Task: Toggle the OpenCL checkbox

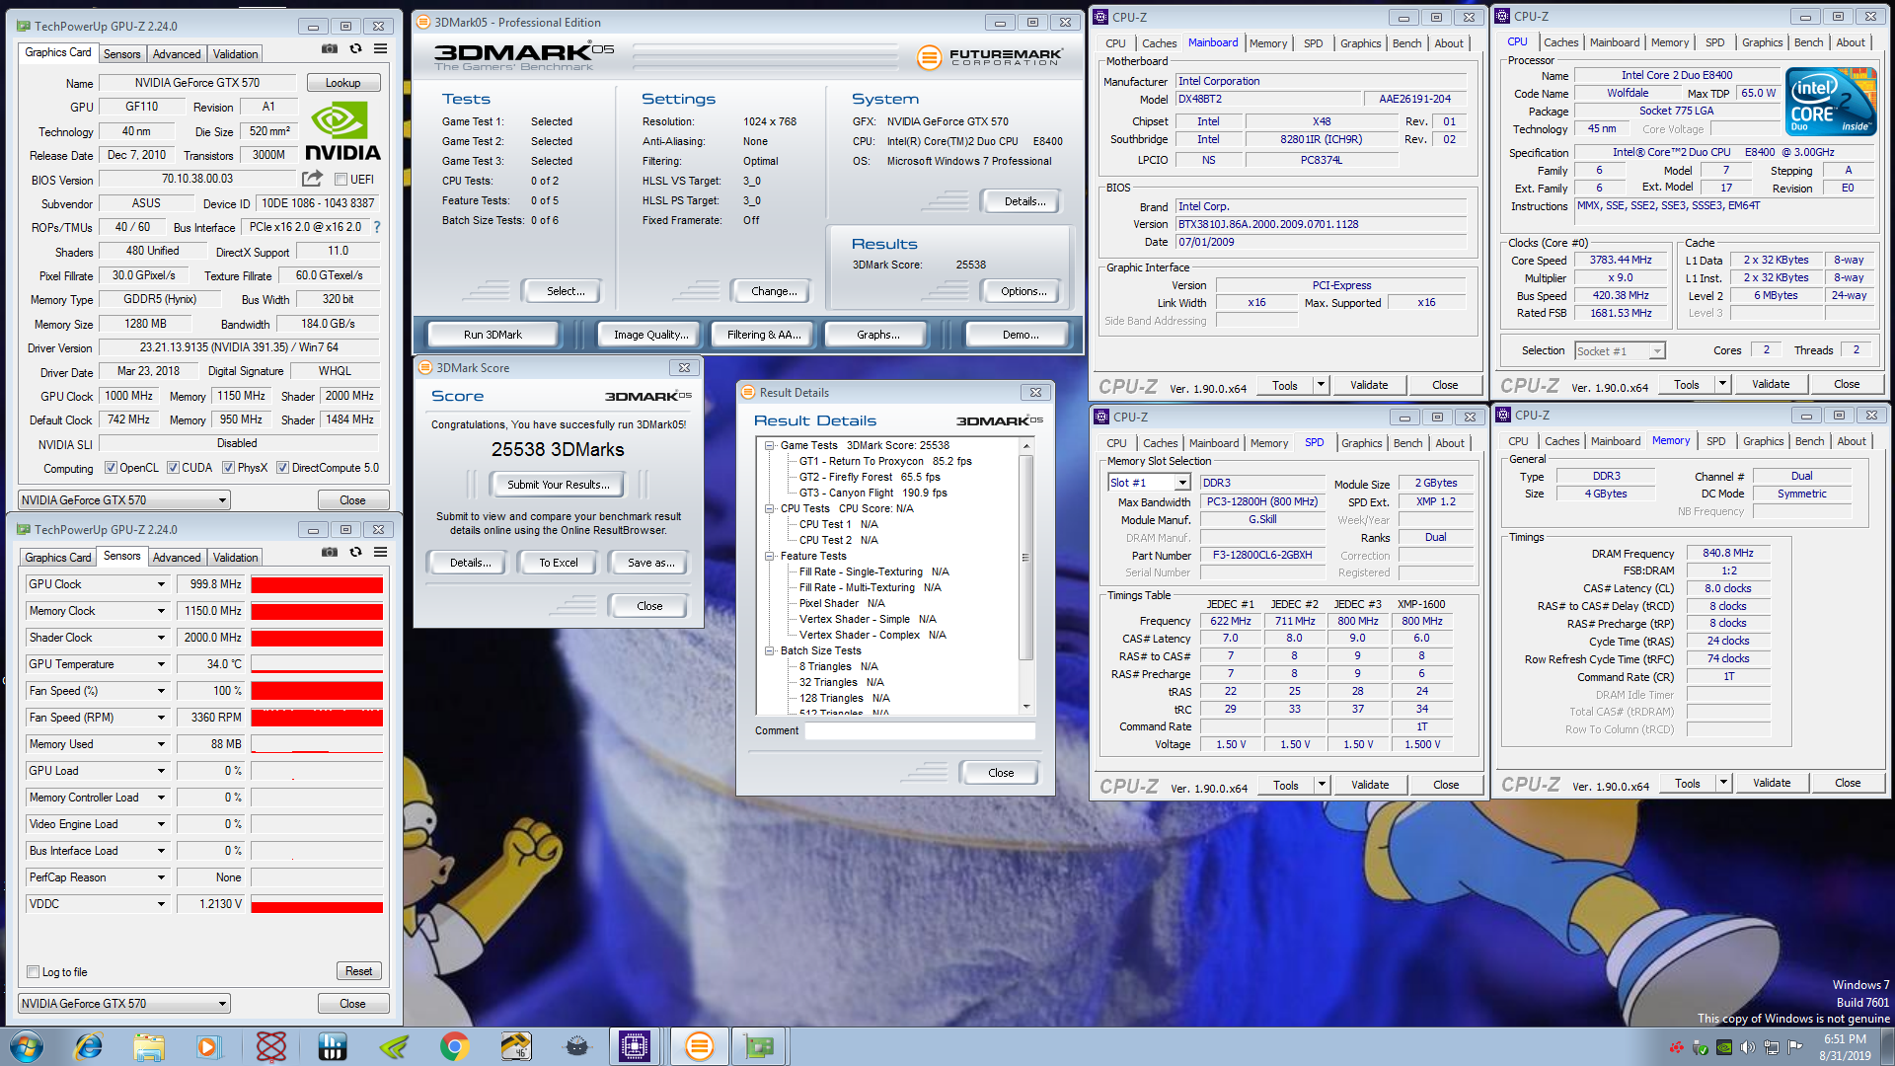Action: coord(111,468)
